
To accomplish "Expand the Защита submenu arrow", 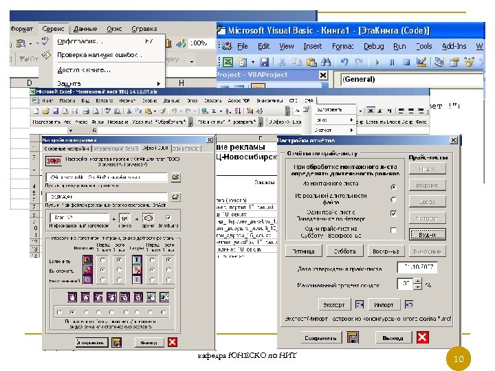I will coord(159,84).
